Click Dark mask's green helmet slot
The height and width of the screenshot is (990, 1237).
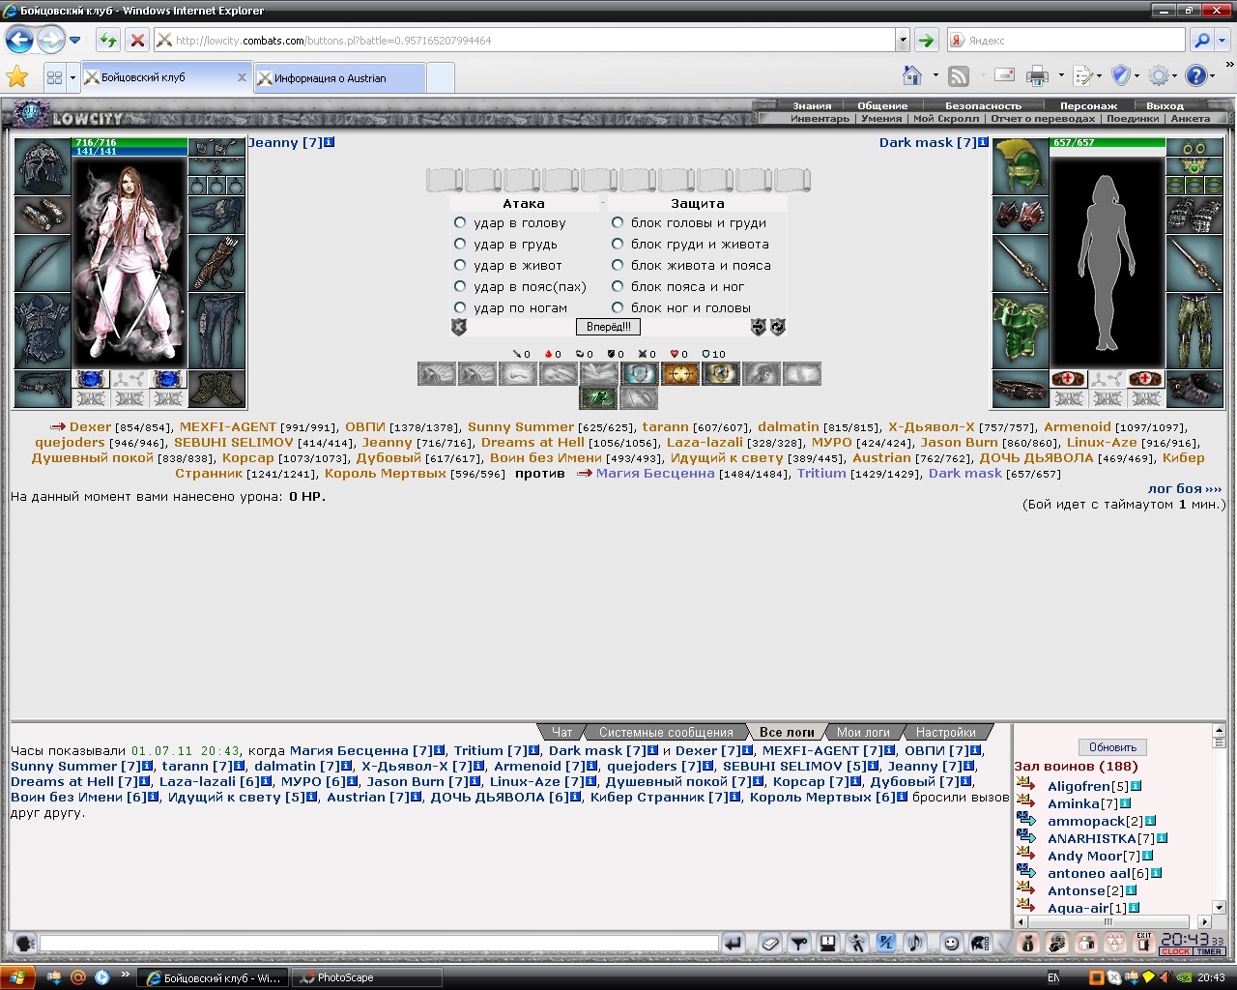pyautogui.click(x=1021, y=166)
